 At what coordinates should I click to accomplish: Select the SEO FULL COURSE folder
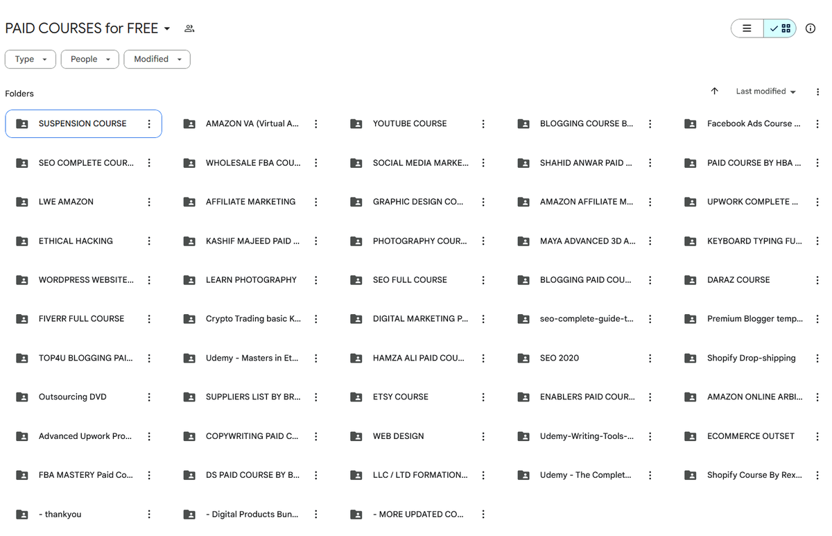417,280
